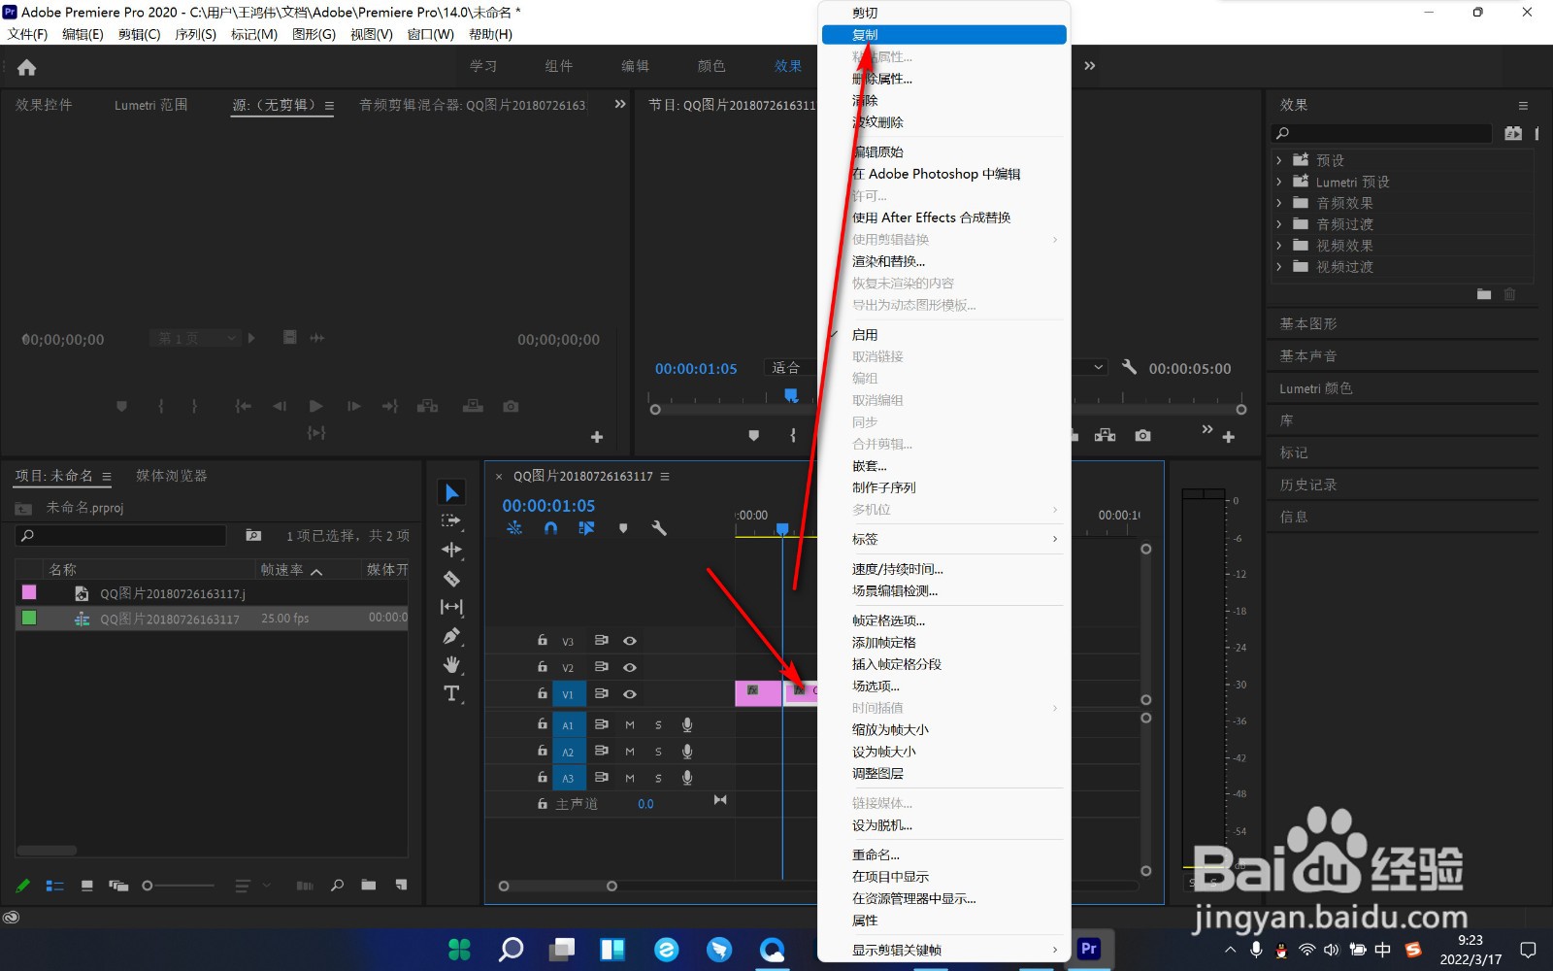Open 文件(F) menu

click(28, 34)
